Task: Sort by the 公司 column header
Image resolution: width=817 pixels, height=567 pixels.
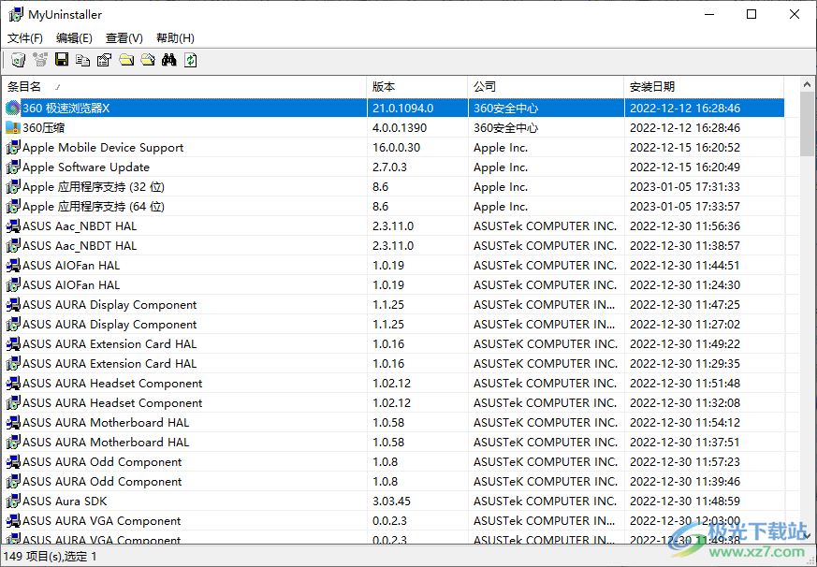Action: (x=546, y=86)
